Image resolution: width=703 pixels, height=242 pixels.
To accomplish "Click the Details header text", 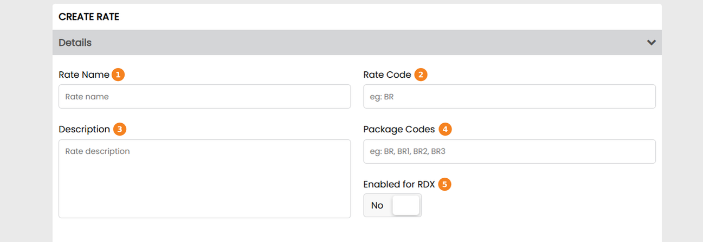I will (x=75, y=42).
